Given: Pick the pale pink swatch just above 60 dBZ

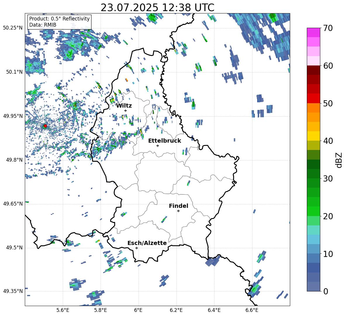Looking at the screenshot, I should 313,61.
